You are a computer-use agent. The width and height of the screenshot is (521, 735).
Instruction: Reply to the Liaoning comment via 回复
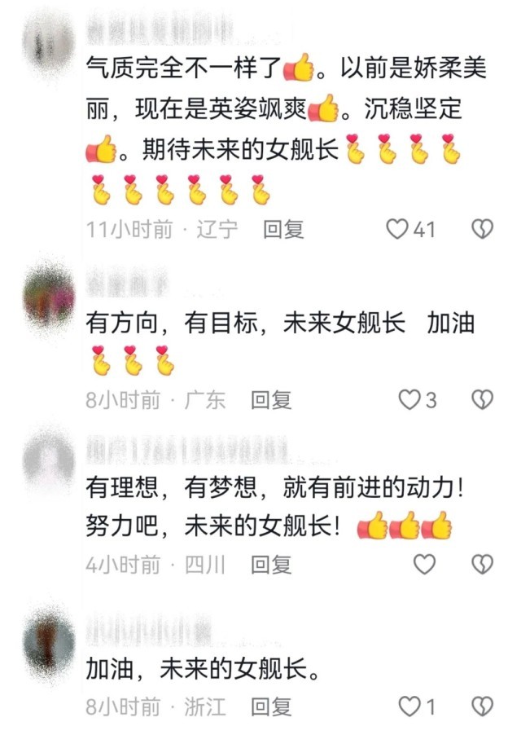[x=283, y=229]
